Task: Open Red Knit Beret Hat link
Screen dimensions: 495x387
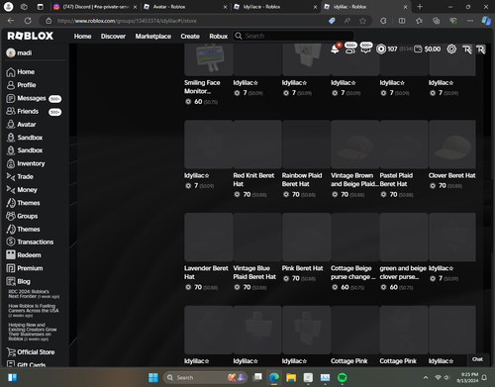Action: [x=253, y=180]
